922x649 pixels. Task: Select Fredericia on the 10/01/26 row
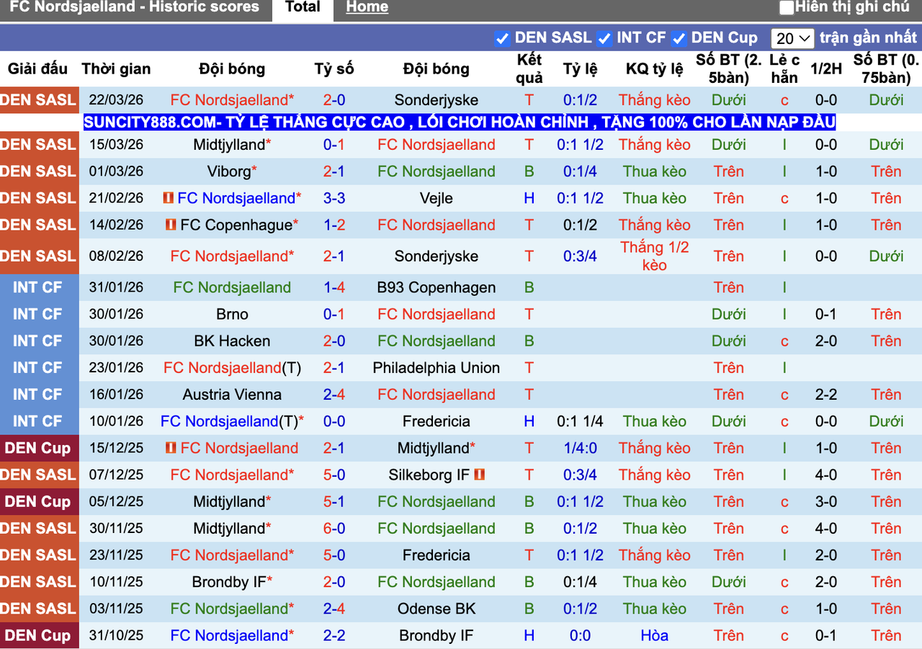point(437,421)
